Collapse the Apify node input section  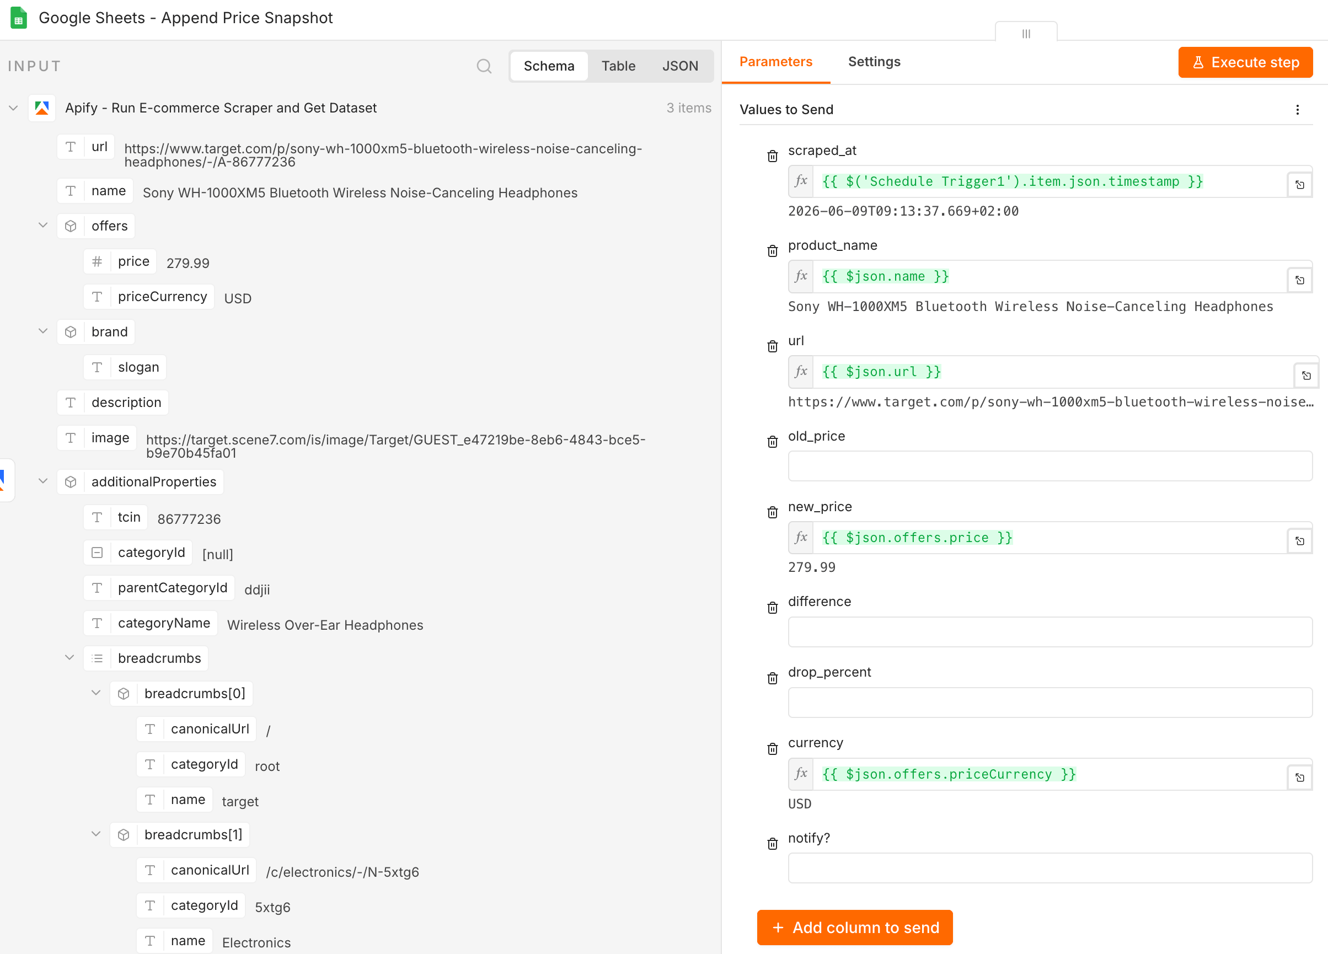coord(13,108)
